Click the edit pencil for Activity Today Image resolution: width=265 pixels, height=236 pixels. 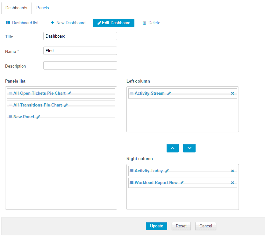click(167, 171)
